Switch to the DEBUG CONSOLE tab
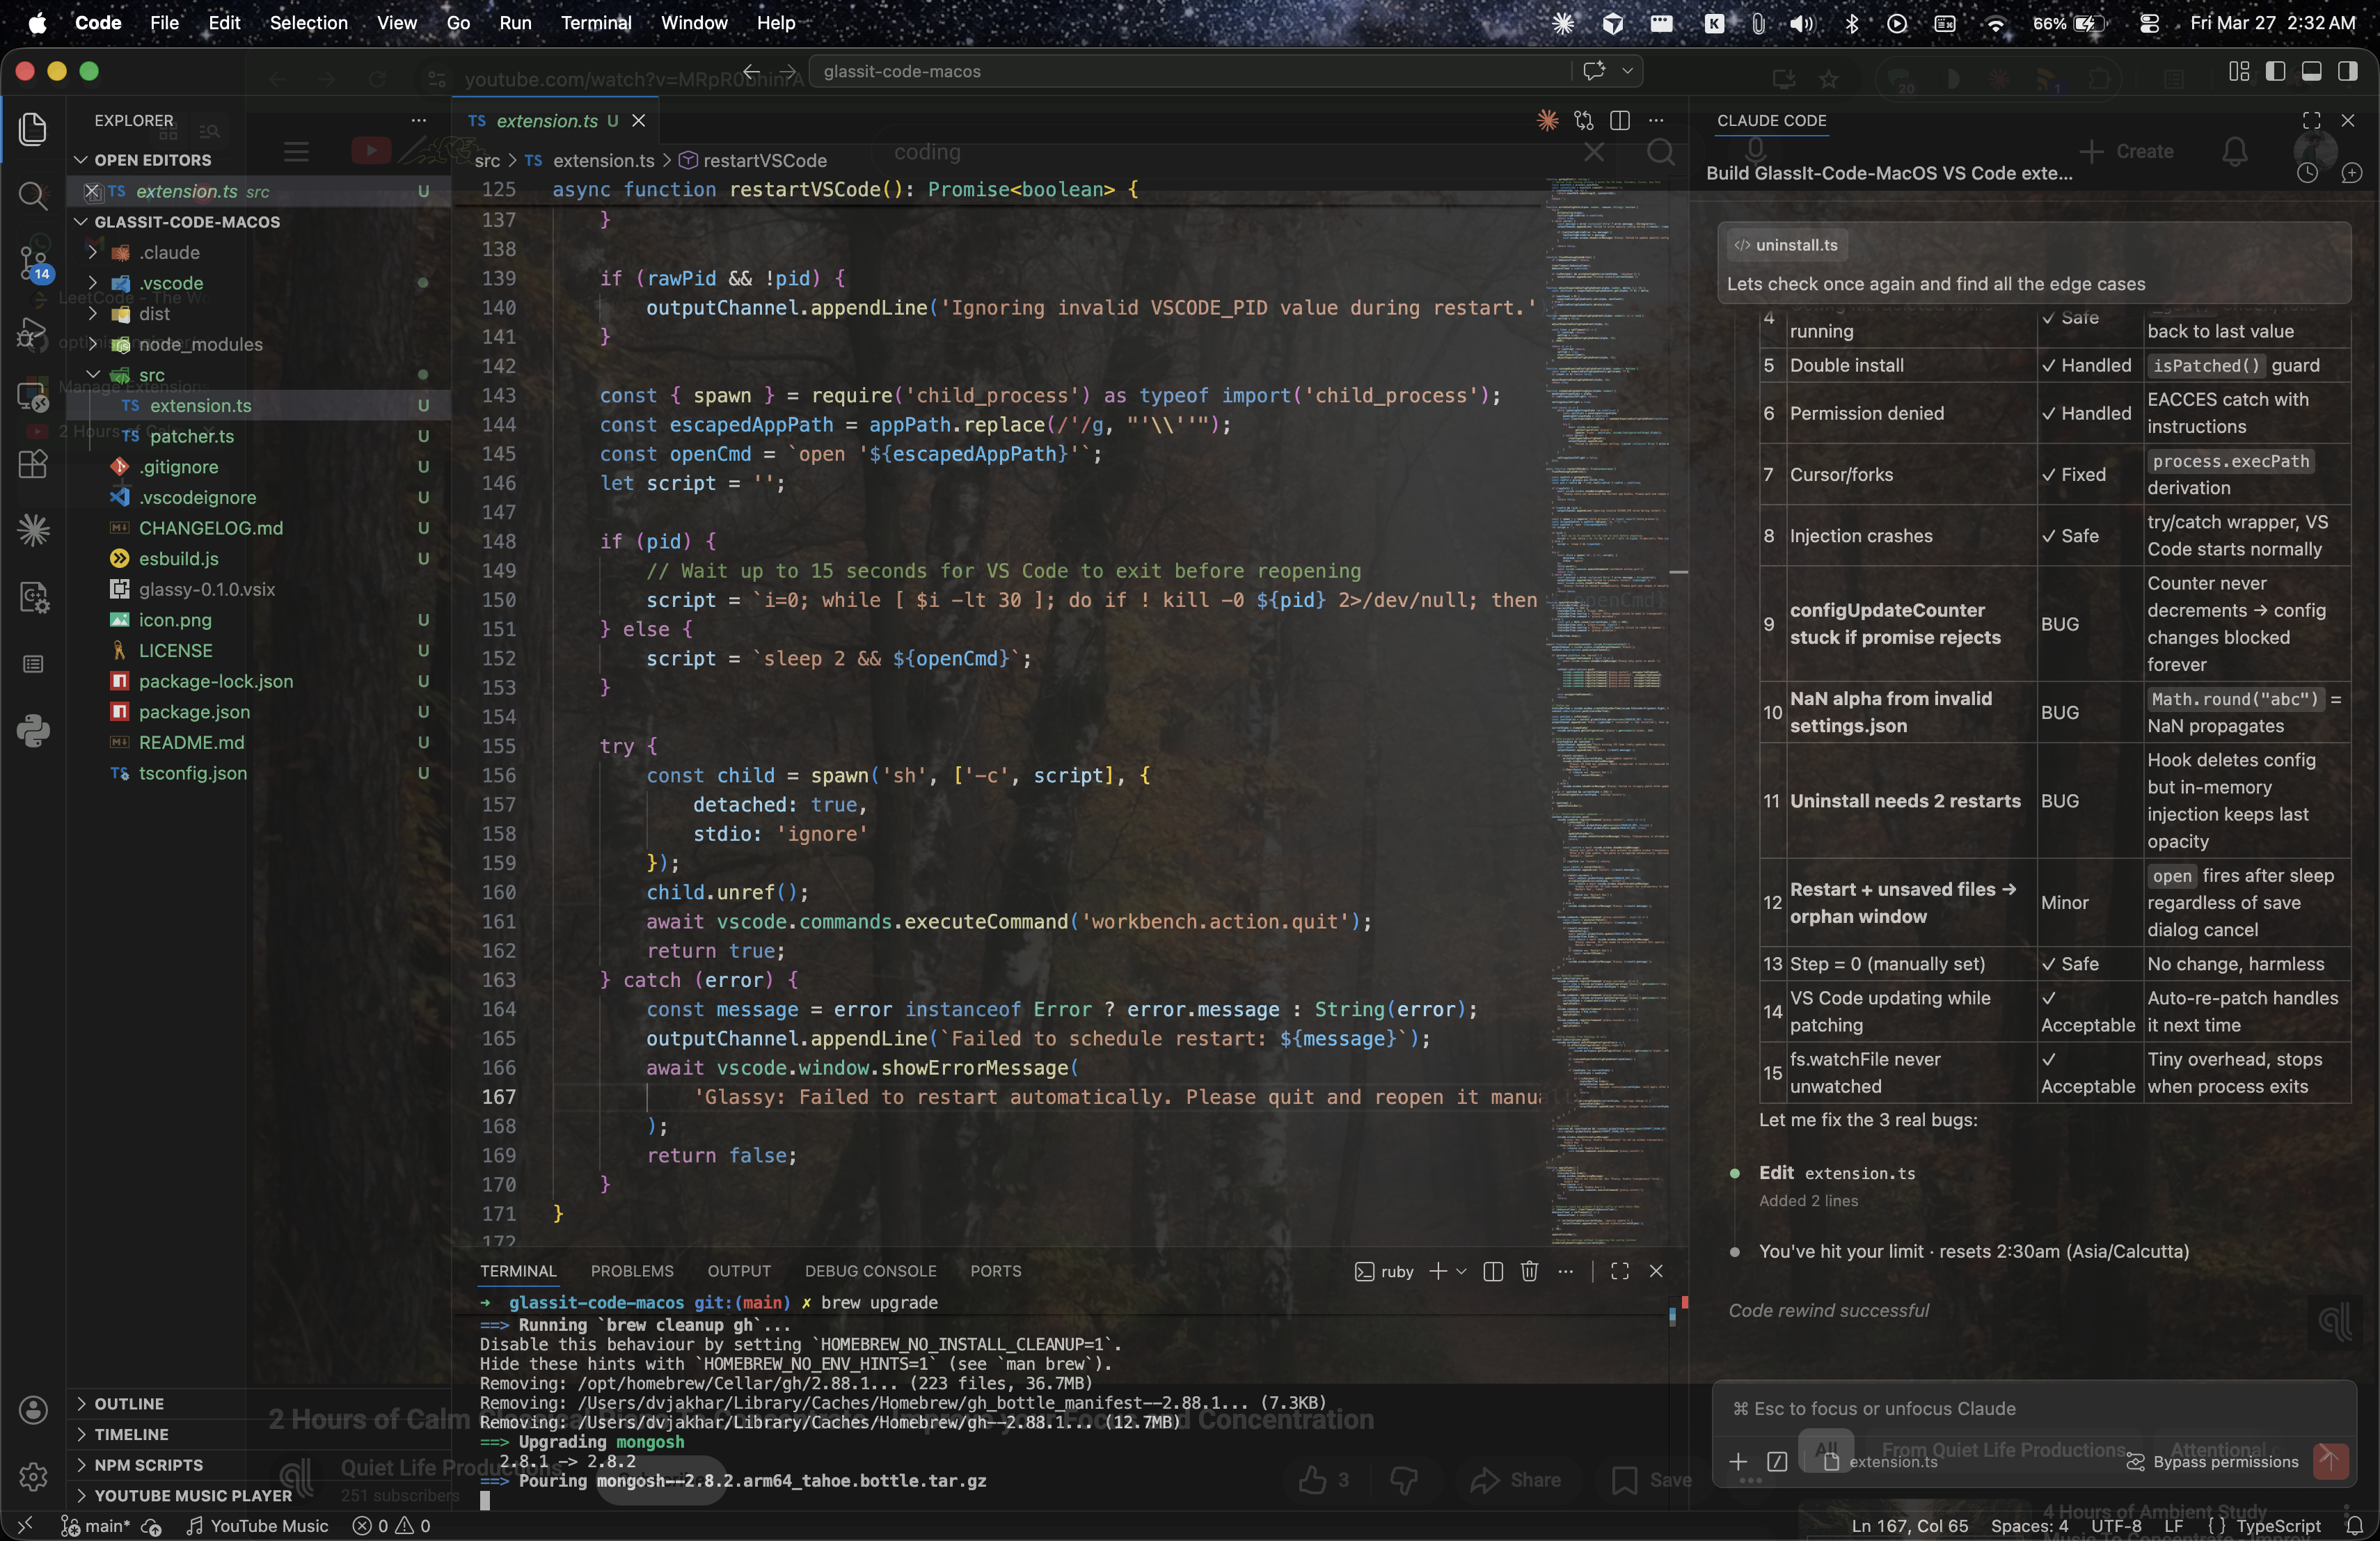 870,1271
